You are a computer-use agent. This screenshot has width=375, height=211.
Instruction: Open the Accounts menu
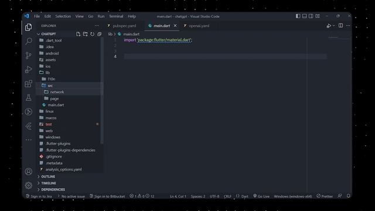[29, 172]
